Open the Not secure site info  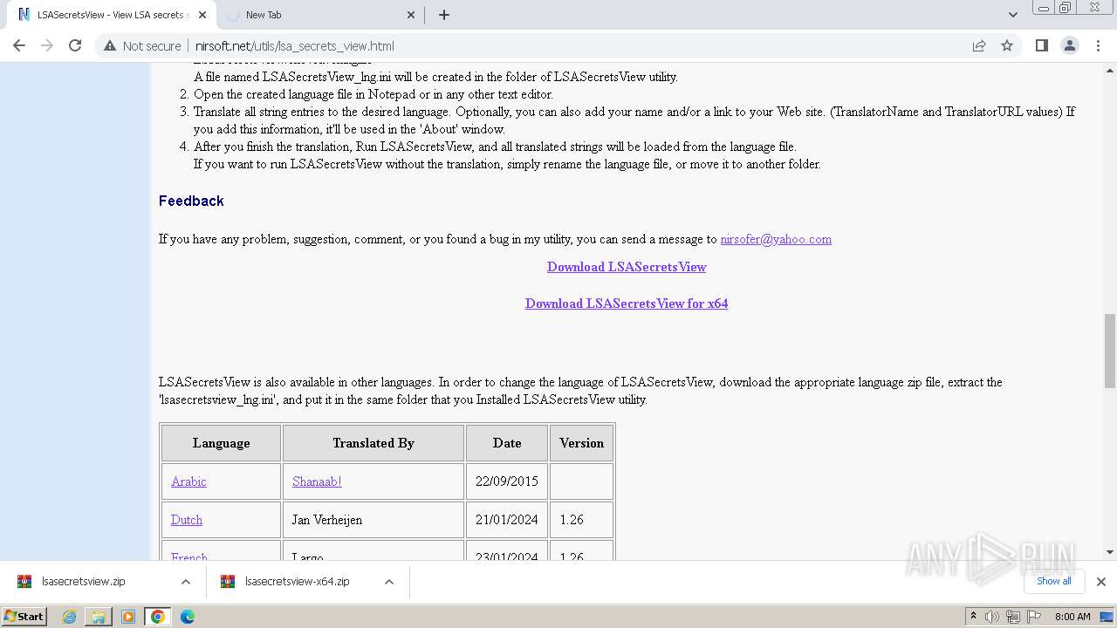pos(143,46)
